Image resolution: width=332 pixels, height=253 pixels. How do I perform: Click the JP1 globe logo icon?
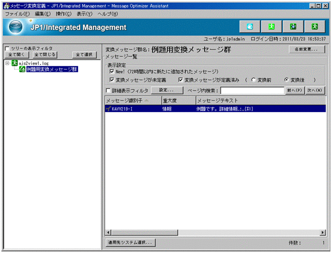17,27
